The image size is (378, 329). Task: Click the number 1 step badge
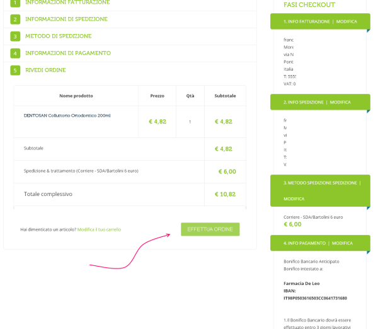(x=15, y=3)
